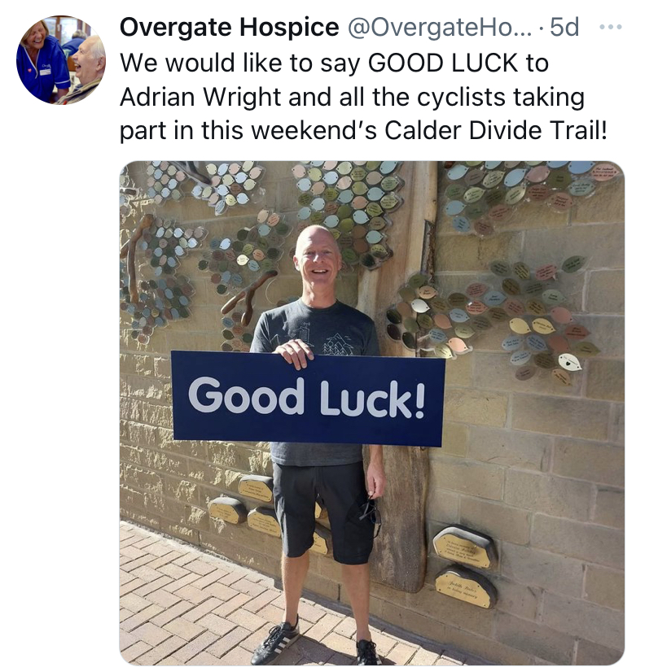Click the blue Good Luck! sign in photo
Screen dimensions: 658x667
point(308,398)
